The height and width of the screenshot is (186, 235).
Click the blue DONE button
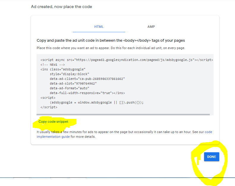click(x=212, y=157)
